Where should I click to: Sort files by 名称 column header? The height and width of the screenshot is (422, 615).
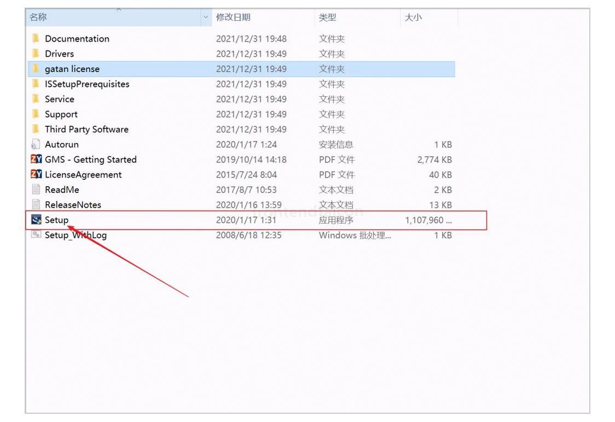pyautogui.click(x=114, y=17)
